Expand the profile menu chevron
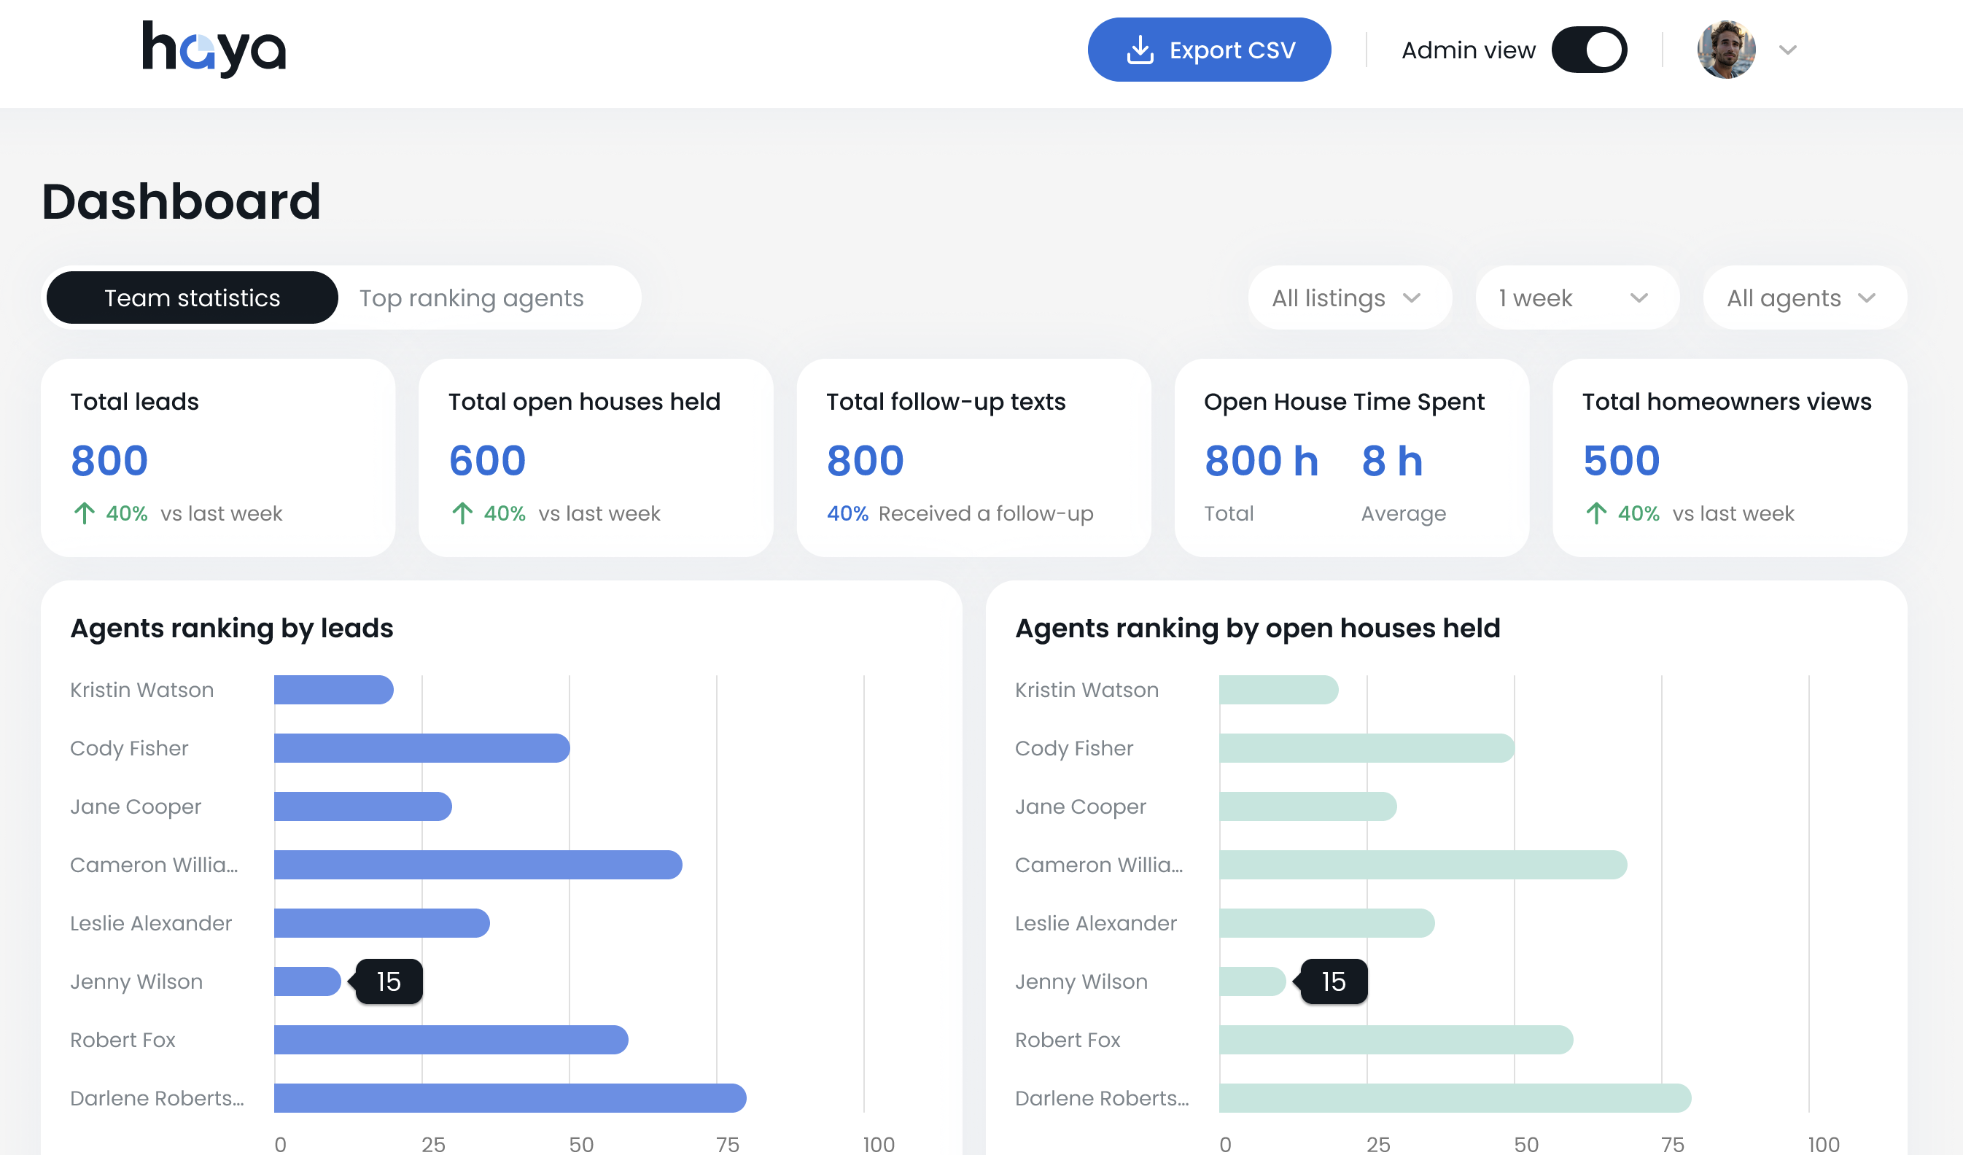Image resolution: width=1963 pixels, height=1155 pixels. tap(1788, 50)
